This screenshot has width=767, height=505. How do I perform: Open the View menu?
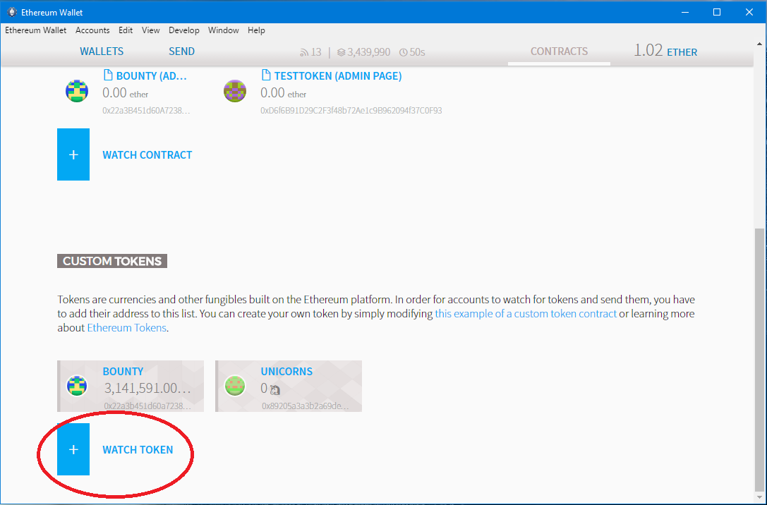click(x=151, y=30)
